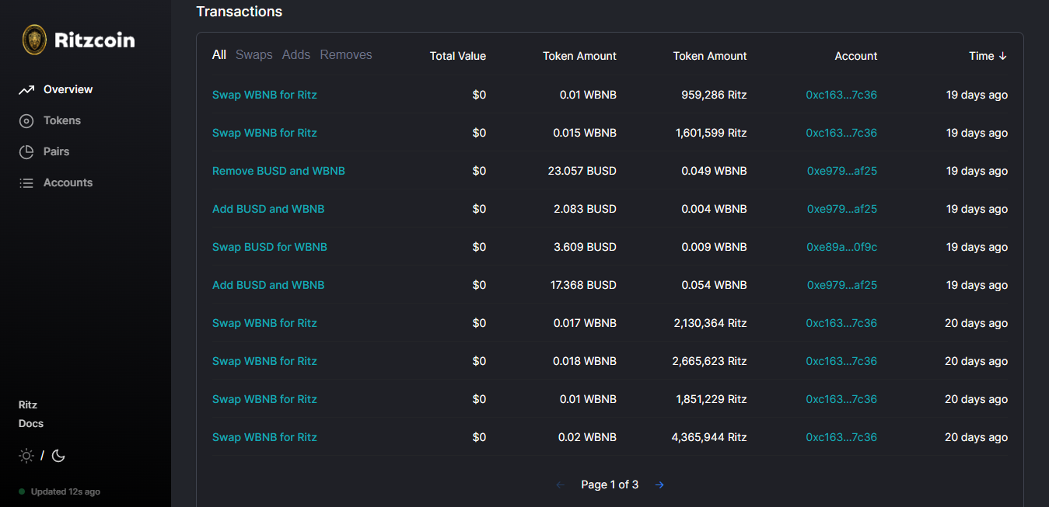This screenshot has width=1049, height=507.
Task: Sort by Total Value column header
Action: [x=457, y=56]
